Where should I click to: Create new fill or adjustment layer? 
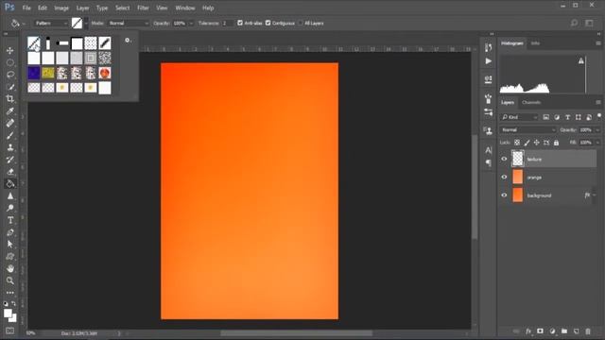[552, 331]
